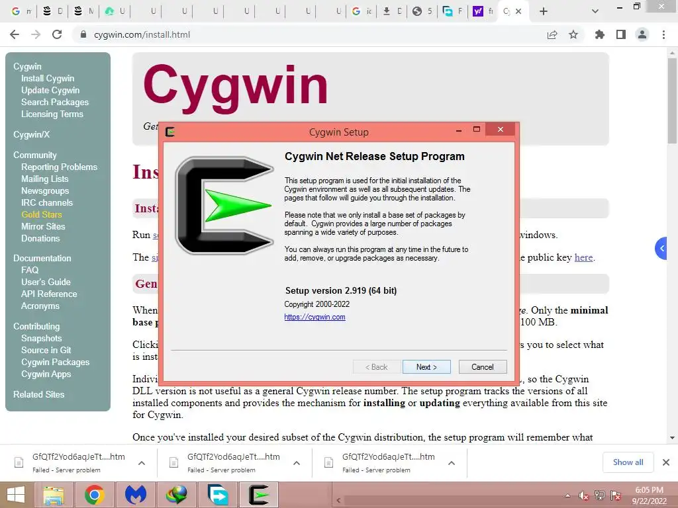Expand options for second failed download
678x508 pixels.
point(297,463)
